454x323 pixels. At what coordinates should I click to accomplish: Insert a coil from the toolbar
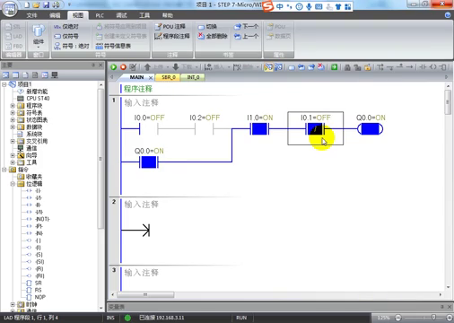[433, 67]
